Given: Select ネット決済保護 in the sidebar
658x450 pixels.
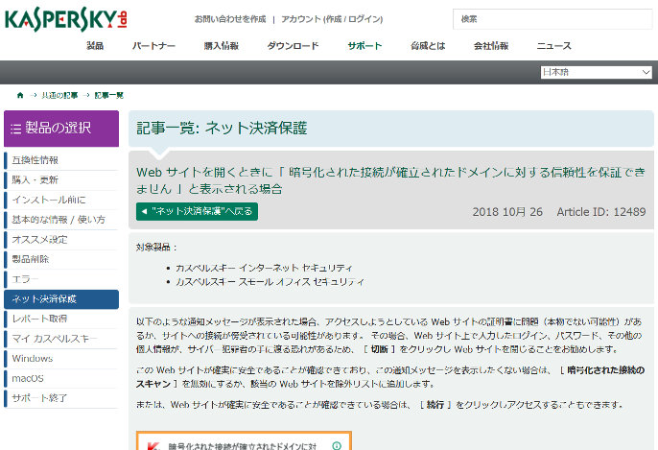Looking at the screenshot, I should pyautogui.click(x=61, y=299).
